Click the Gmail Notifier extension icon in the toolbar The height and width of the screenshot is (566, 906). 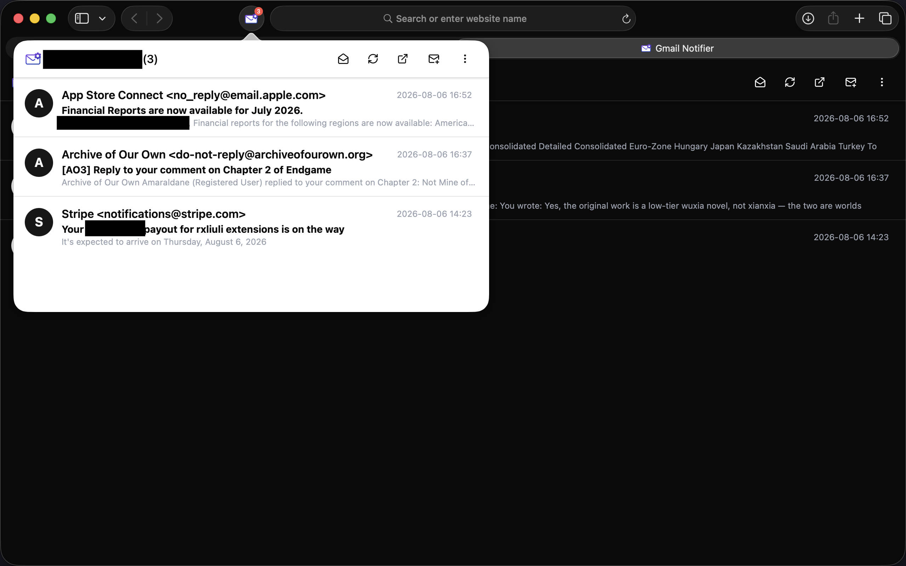pos(251,18)
